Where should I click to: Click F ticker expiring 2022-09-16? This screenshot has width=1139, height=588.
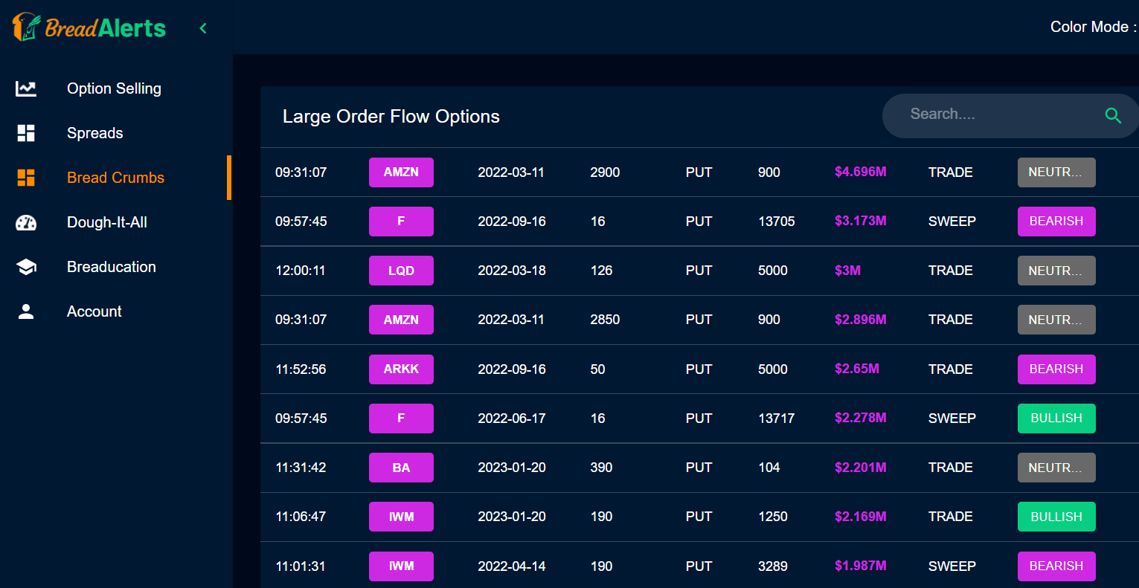[x=401, y=222]
